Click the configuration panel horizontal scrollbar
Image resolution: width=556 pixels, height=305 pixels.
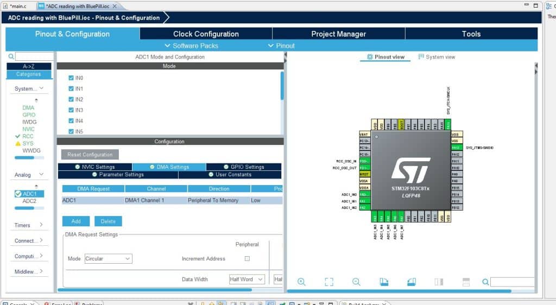click(x=155, y=290)
